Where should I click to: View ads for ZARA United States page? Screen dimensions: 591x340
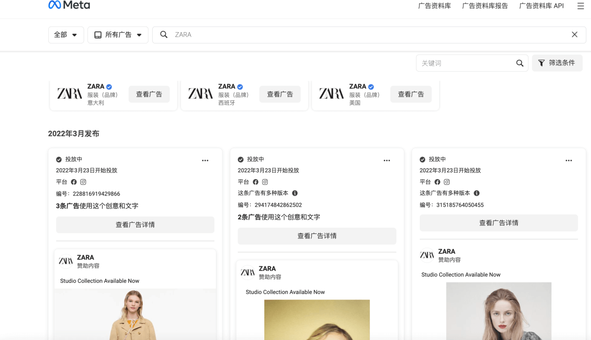[x=410, y=94]
